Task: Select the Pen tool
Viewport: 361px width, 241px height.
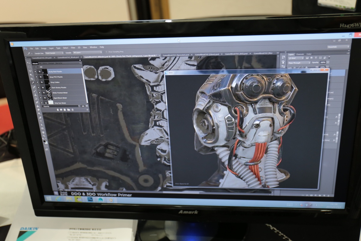Action: click(x=40, y=117)
